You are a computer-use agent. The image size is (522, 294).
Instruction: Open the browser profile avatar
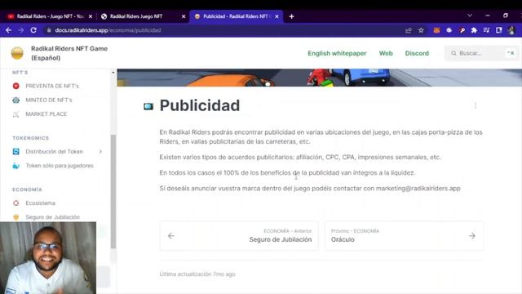click(x=511, y=30)
